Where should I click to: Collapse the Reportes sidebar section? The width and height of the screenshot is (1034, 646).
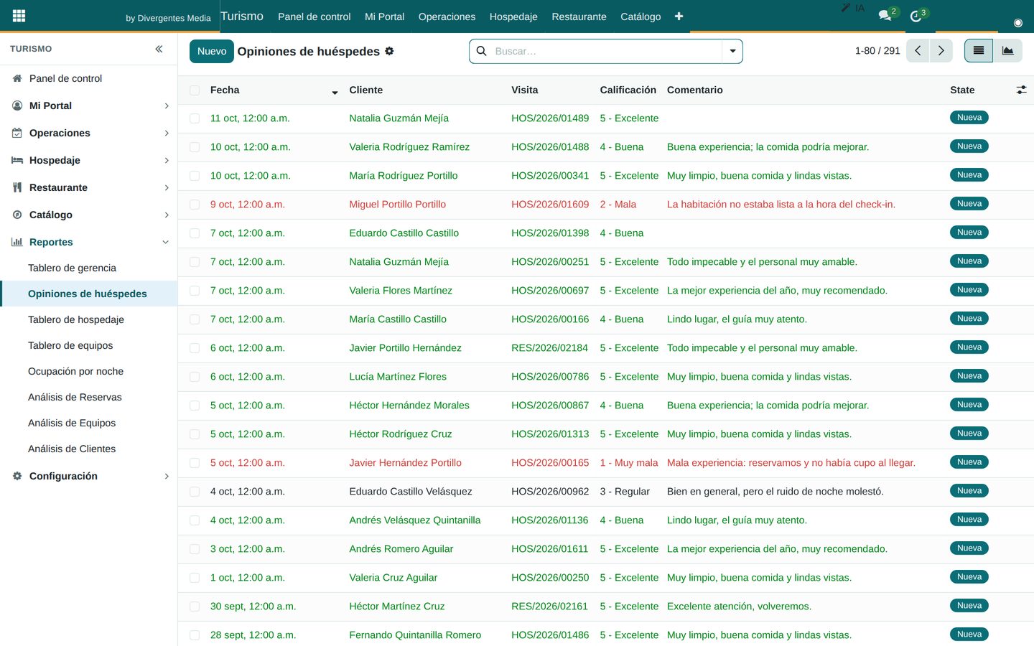coord(166,242)
